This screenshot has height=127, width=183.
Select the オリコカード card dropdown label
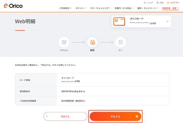coord(137,19)
